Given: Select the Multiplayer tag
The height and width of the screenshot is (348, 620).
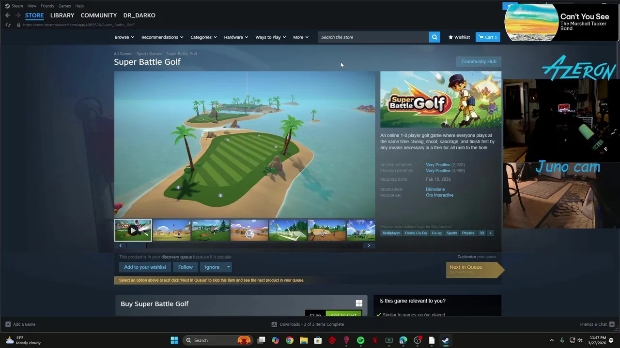Looking at the screenshot, I should (391, 233).
